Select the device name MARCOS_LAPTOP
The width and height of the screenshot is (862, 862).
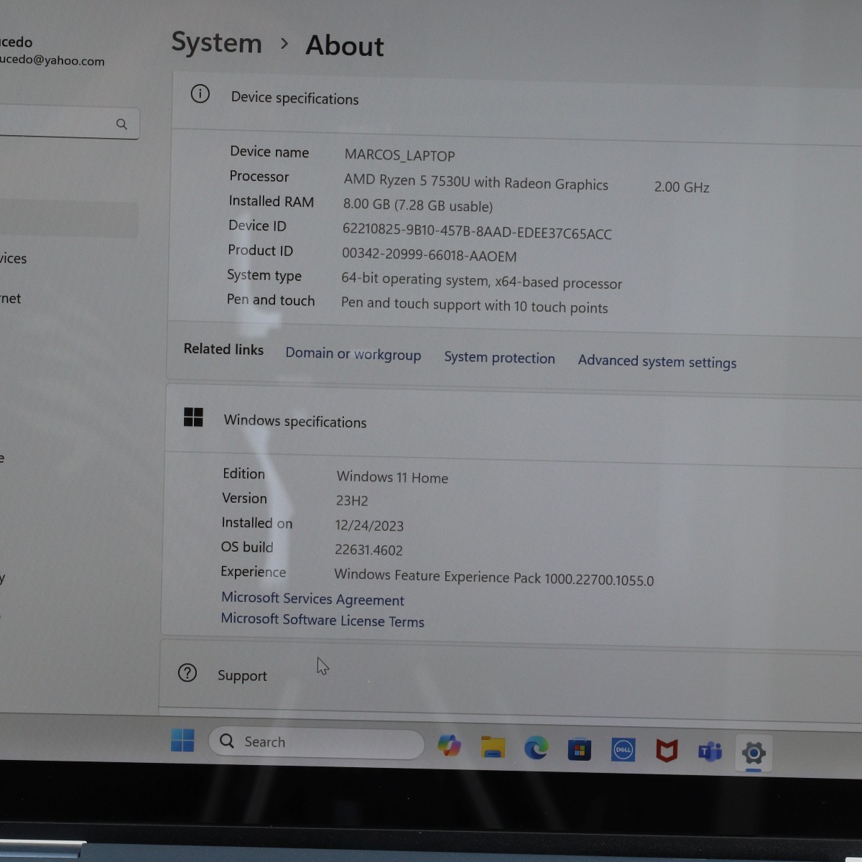399,155
